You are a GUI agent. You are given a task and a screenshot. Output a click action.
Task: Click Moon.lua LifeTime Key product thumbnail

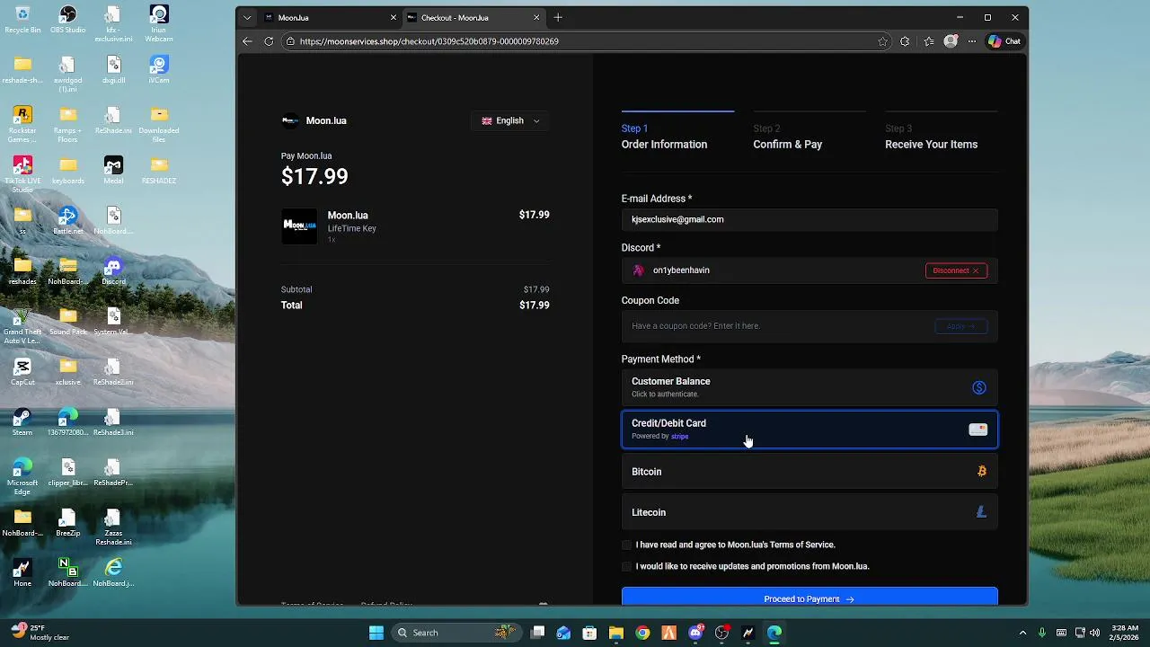coord(299,226)
